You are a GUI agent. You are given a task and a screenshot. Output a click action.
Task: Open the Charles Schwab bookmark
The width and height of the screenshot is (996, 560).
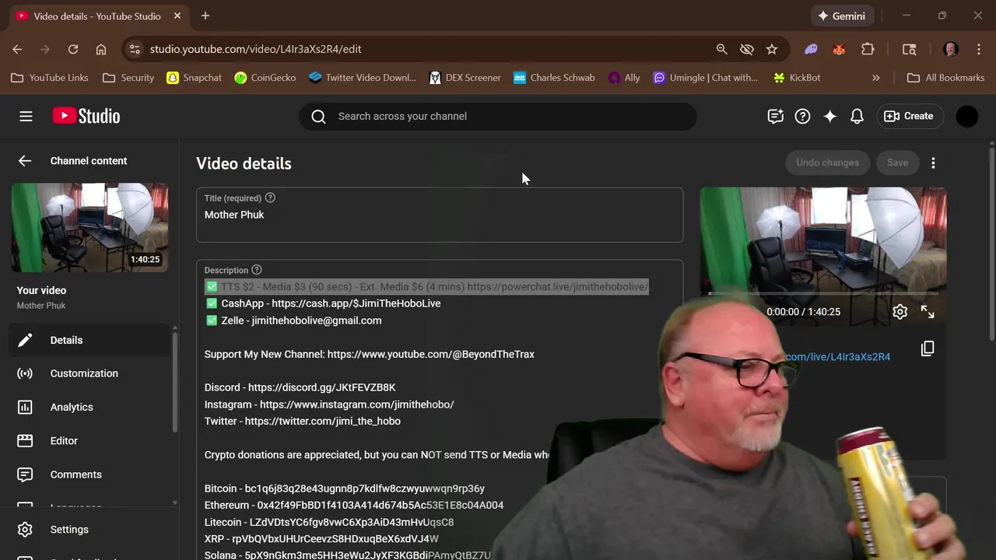coord(554,78)
